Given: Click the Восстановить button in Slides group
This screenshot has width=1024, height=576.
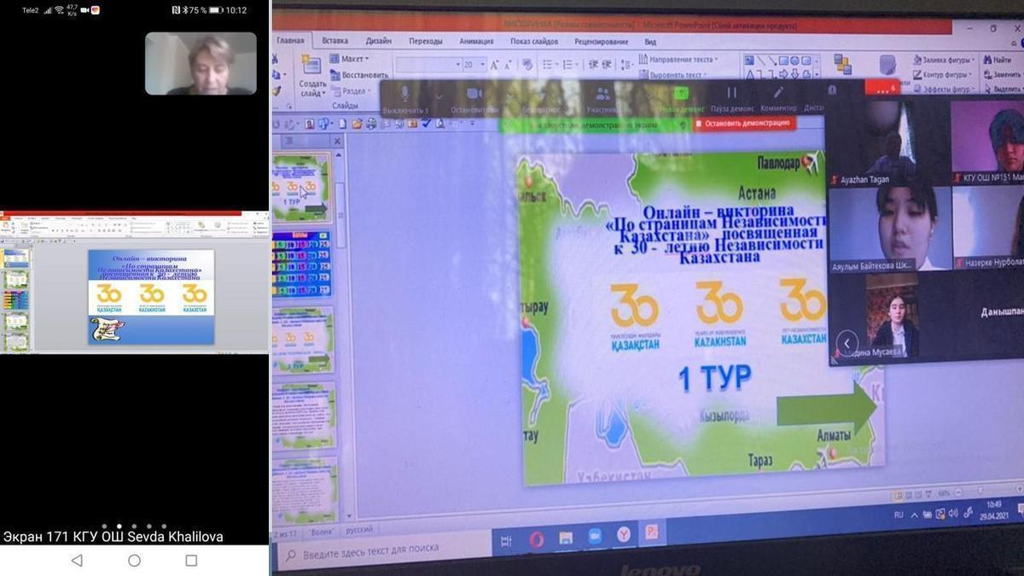Looking at the screenshot, I should pyautogui.click(x=364, y=75).
